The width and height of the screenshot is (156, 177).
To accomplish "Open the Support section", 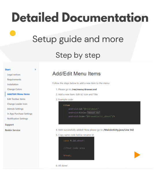I will [x=9, y=125].
